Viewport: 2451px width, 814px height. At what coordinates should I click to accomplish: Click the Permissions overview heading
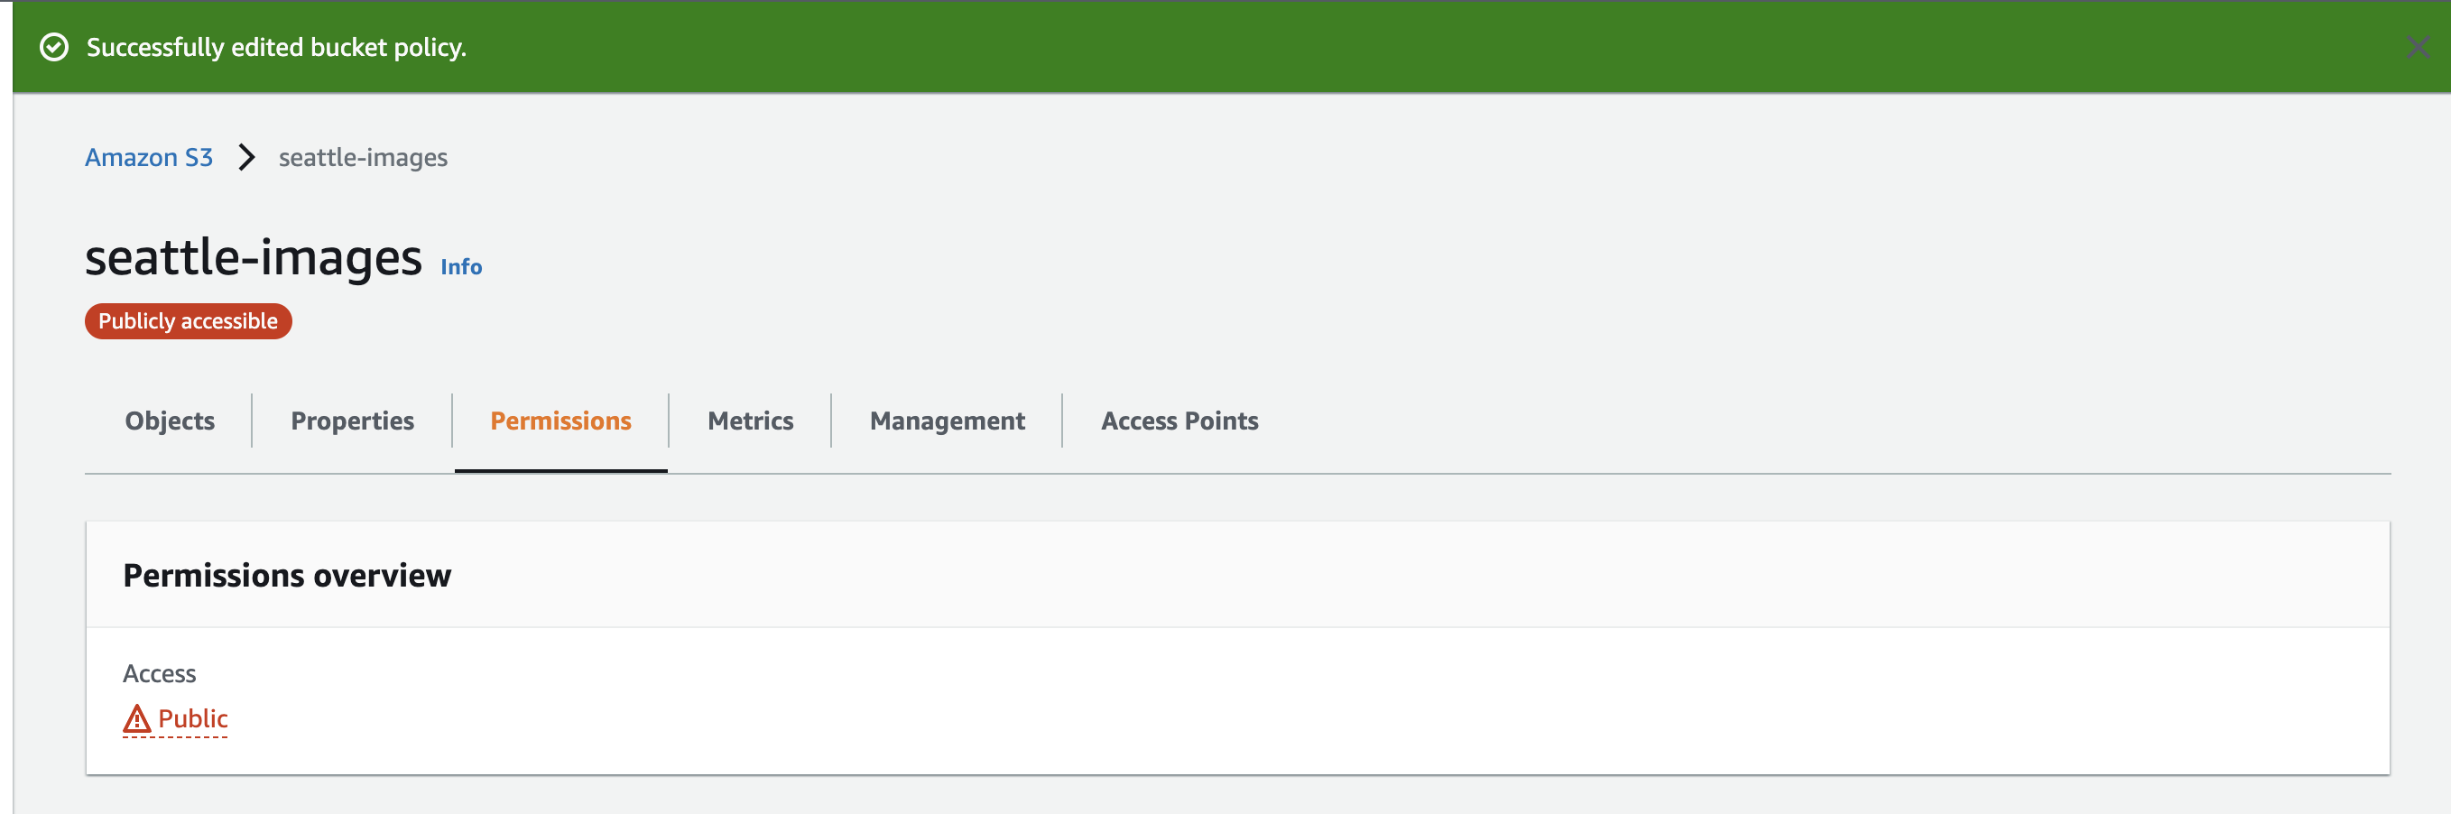pyautogui.click(x=286, y=576)
